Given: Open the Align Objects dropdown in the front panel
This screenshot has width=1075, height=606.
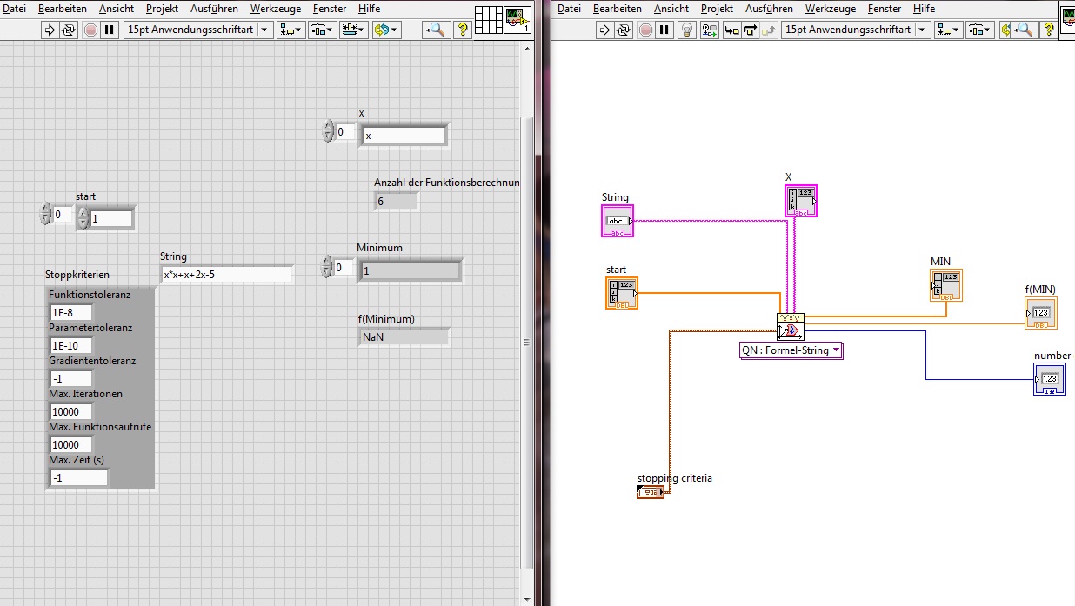Looking at the screenshot, I should point(290,30).
